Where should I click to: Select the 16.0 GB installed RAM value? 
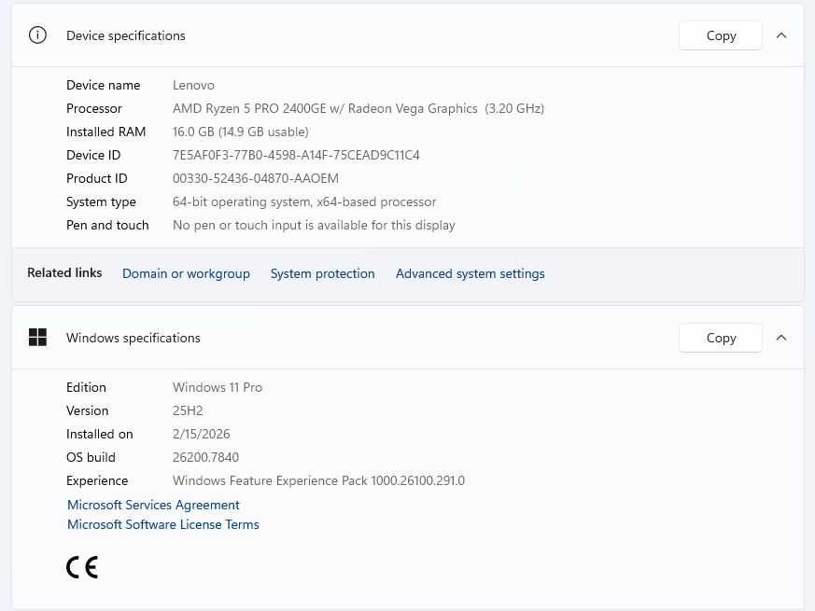pyautogui.click(x=241, y=132)
